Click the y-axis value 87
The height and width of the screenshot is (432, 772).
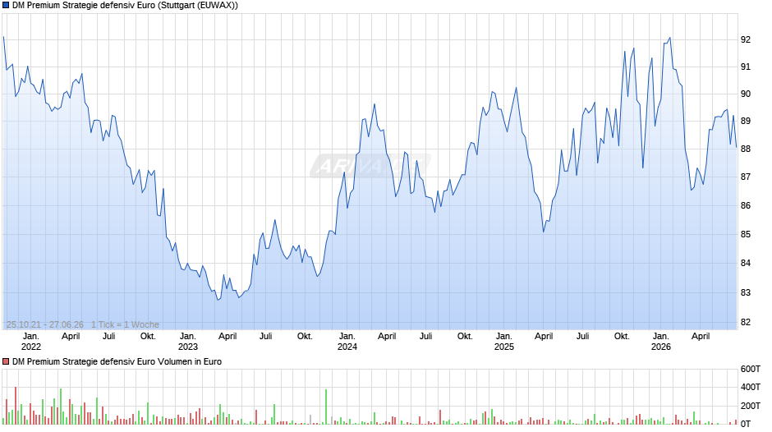pyautogui.click(x=746, y=177)
